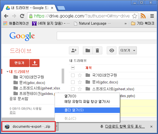The width and height of the screenshot is (158, 134).
Task: Click the browser forward arrow
Action: point(14,16)
